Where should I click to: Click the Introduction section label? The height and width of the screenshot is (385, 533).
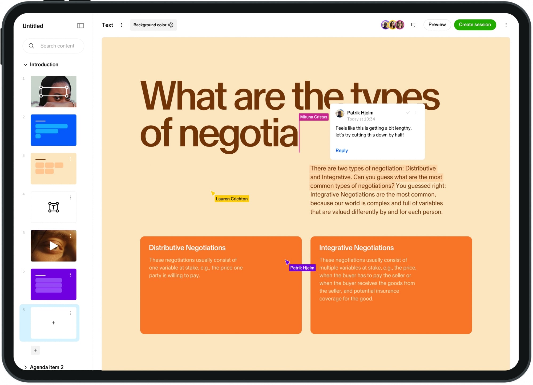(x=44, y=65)
